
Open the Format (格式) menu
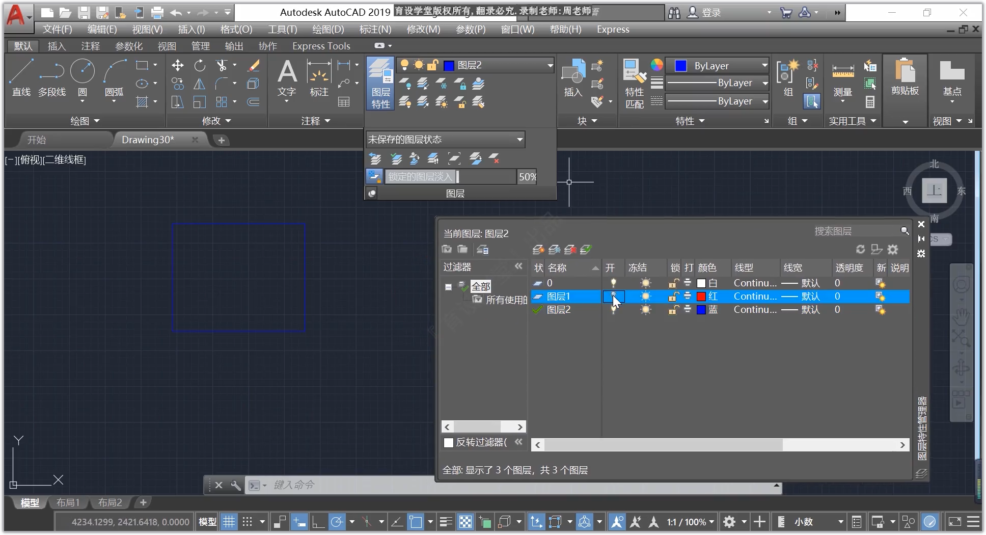236,30
